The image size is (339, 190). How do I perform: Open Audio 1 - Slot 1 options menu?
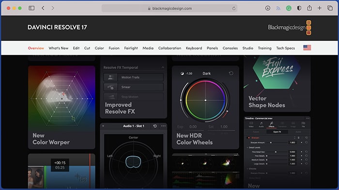(163, 126)
